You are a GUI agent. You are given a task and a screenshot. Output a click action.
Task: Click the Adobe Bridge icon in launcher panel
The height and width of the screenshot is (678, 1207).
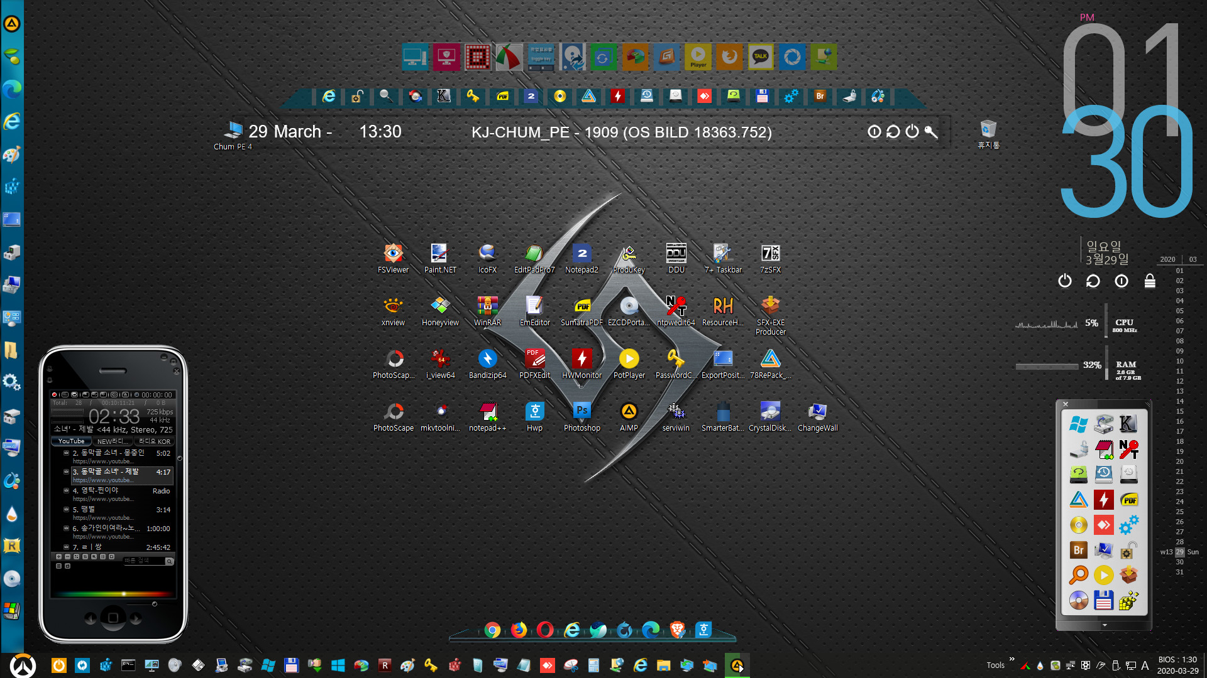(1078, 550)
